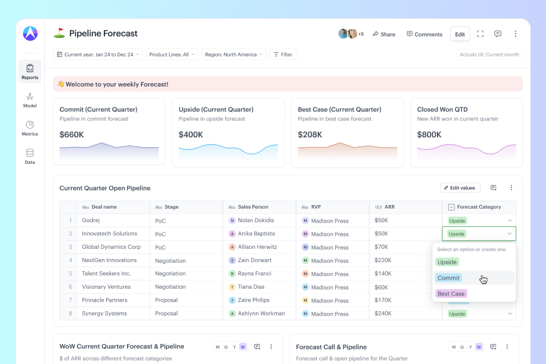Open the more options menu in header
Viewport: 546px width, 364px height.
516,34
